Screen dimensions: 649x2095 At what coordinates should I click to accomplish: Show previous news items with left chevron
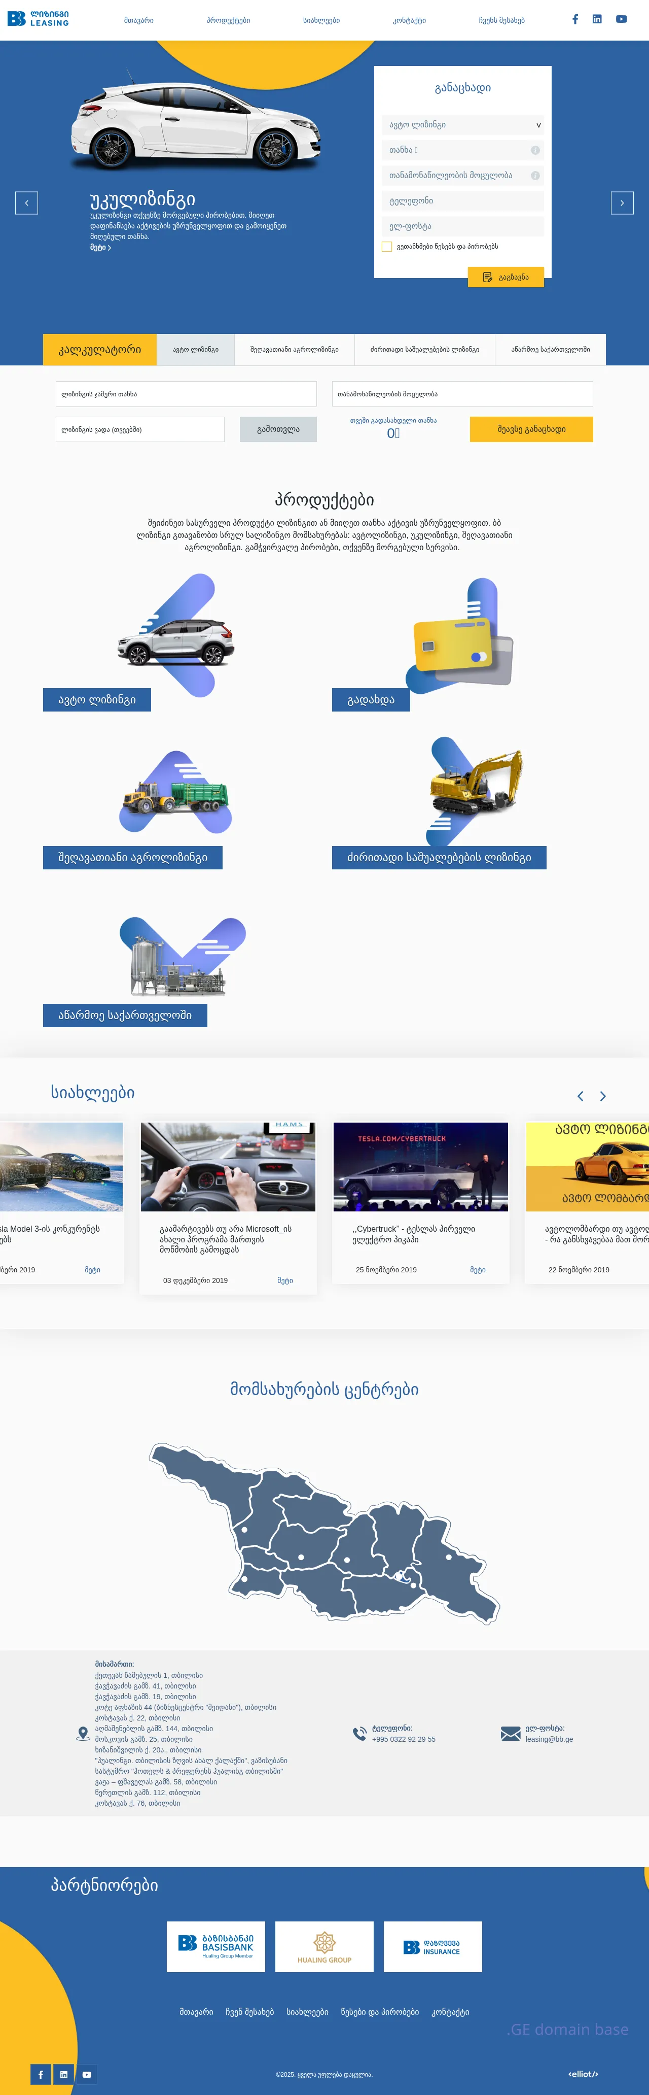click(x=580, y=1096)
